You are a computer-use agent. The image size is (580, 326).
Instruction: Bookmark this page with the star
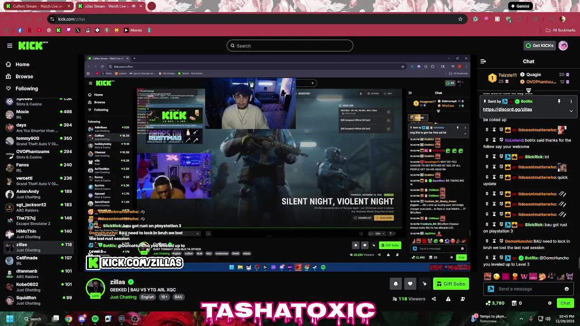pyautogui.click(x=460, y=19)
